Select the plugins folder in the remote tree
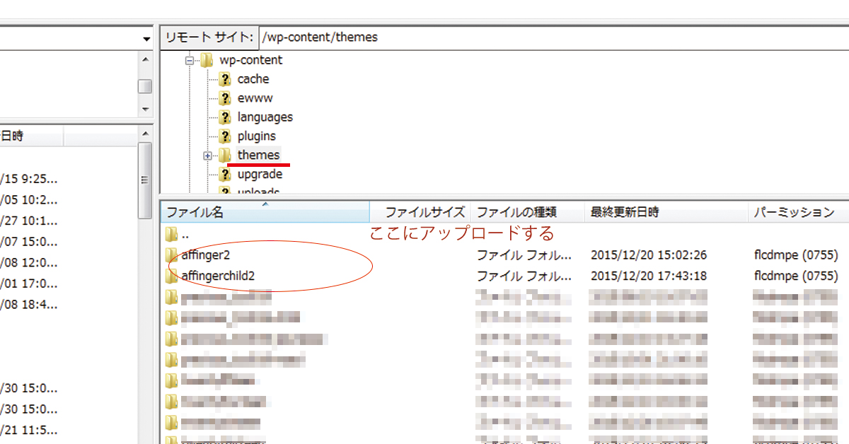 256,136
